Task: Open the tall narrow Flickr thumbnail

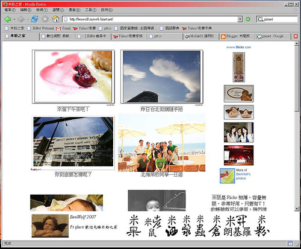Action: 239,68
